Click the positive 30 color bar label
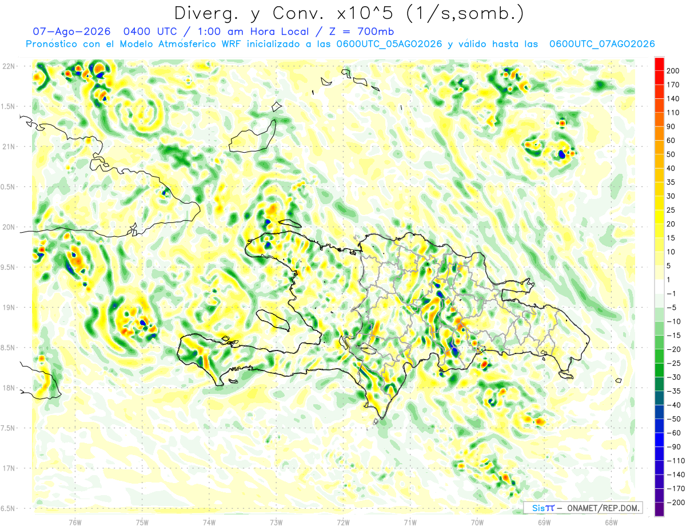686x530 pixels. [672, 196]
